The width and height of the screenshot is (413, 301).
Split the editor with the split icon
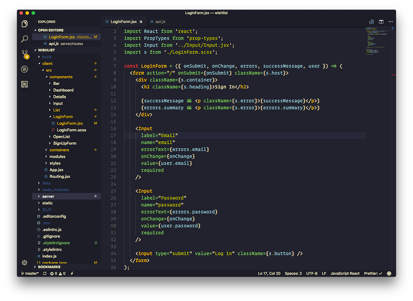coord(381,22)
